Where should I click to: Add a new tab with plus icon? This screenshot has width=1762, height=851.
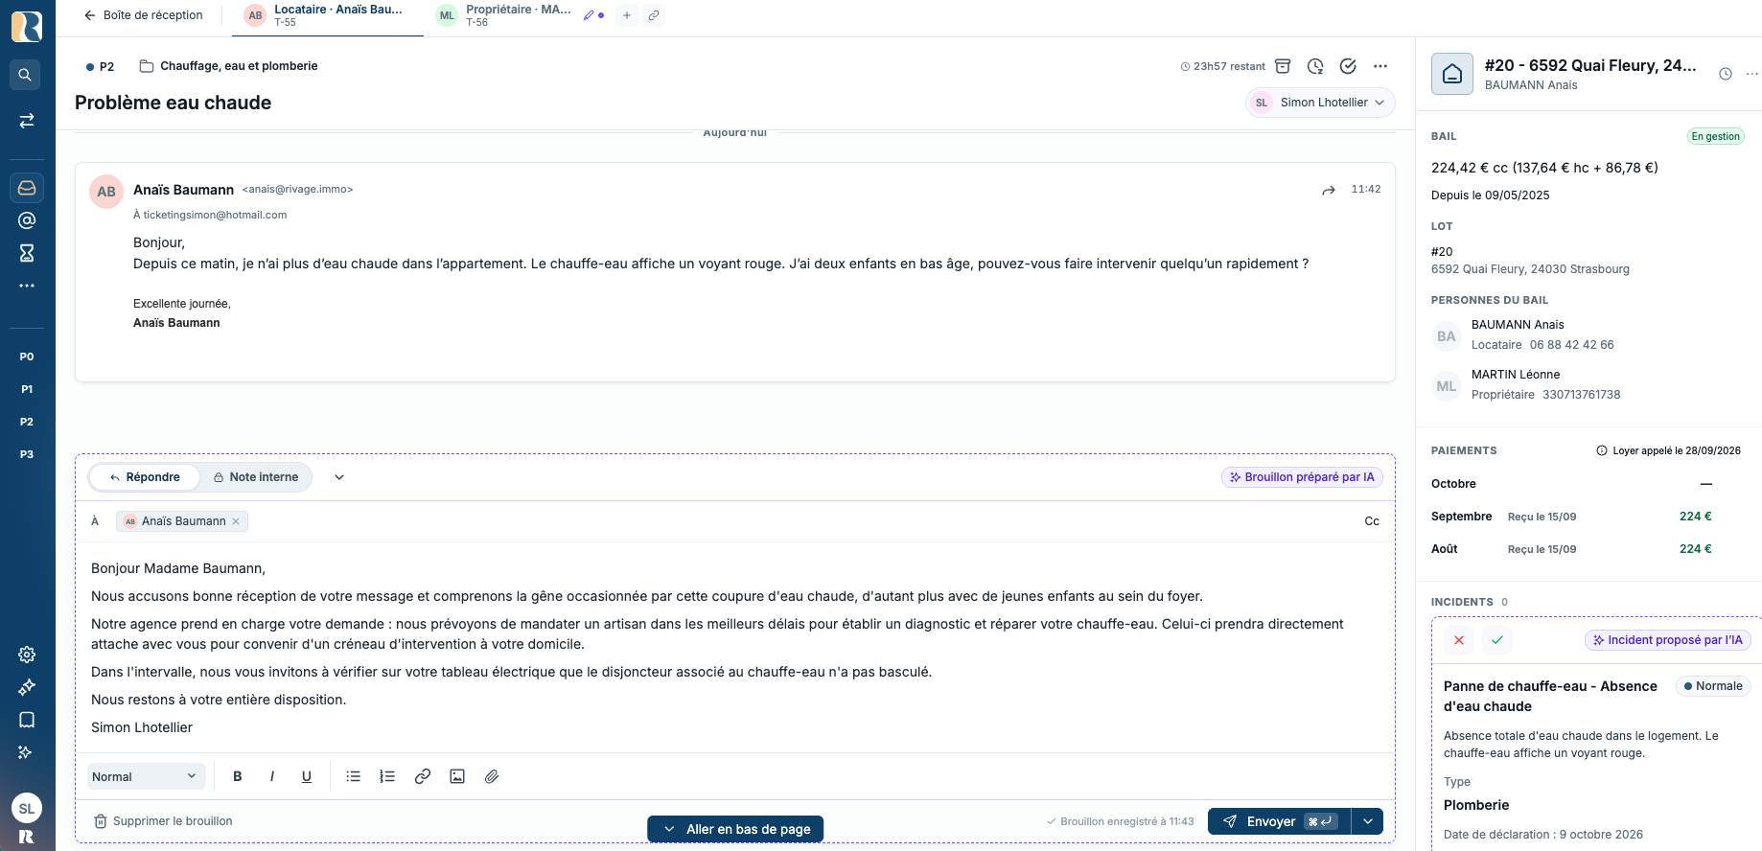click(x=627, y=15)
